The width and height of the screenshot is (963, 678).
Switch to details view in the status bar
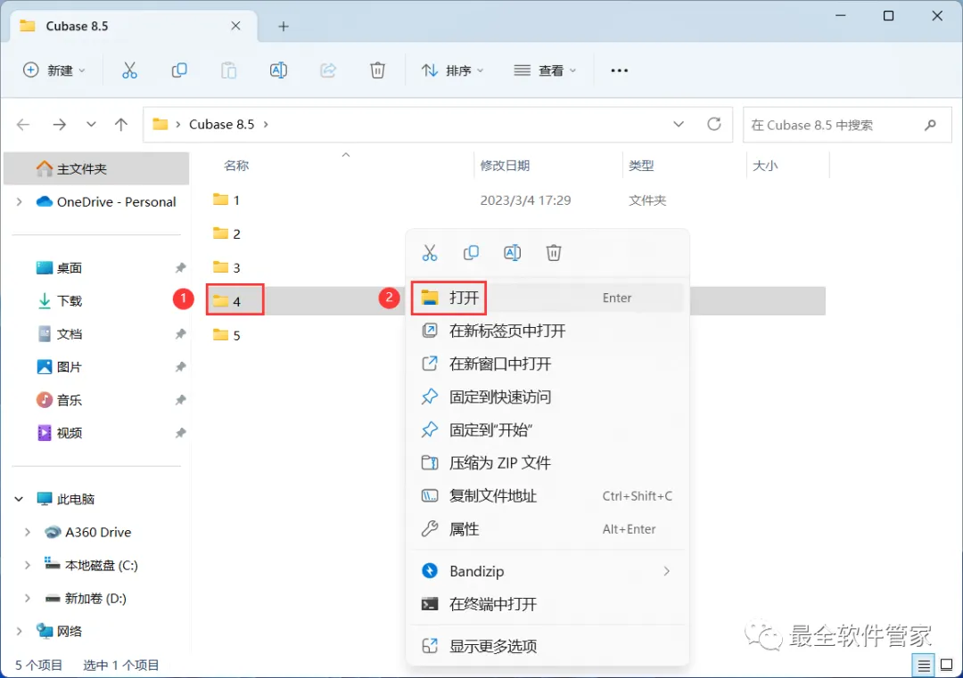[924, 665]
